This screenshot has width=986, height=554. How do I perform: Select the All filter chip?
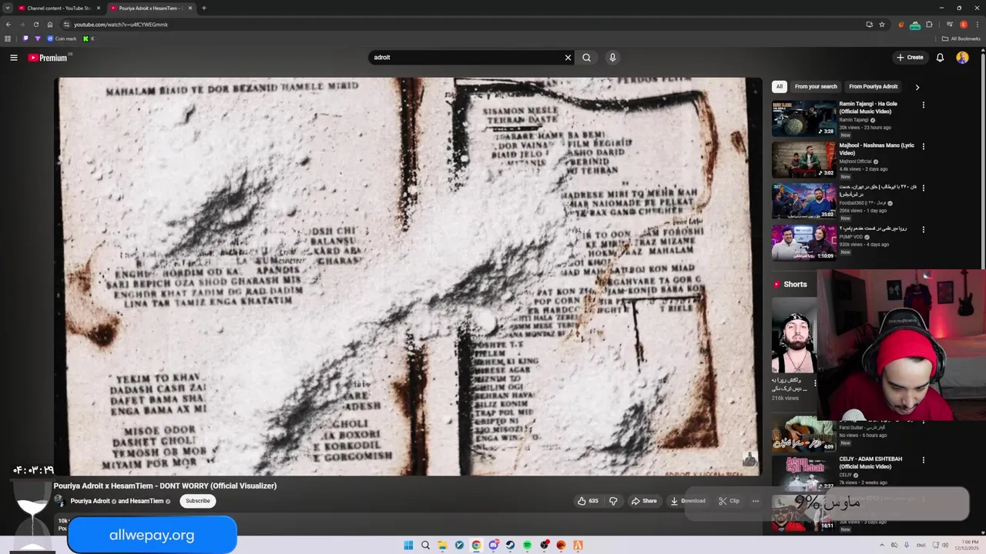click(780, 87)
